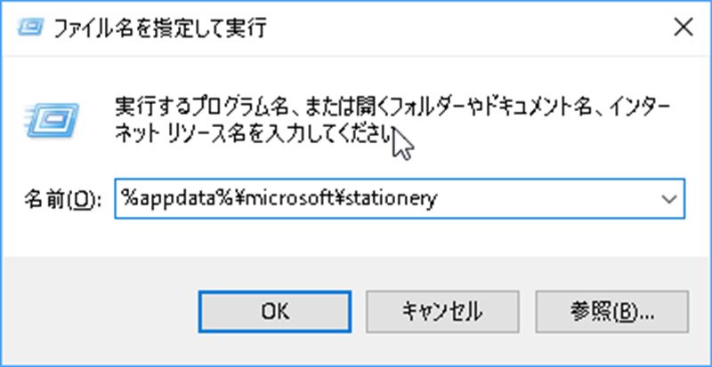Close the ファイル名を指定して実行 dialog

click(x=683, y=28)
